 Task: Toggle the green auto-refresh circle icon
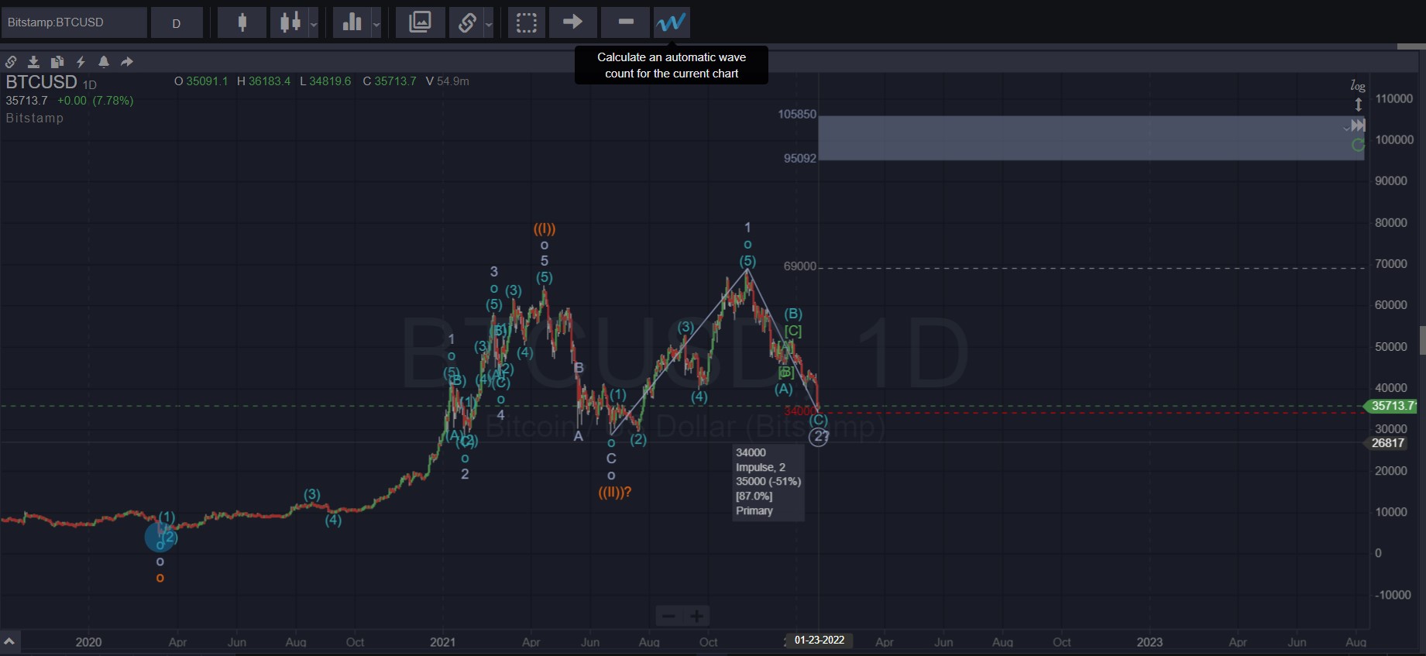click(x=1357, y=145)
